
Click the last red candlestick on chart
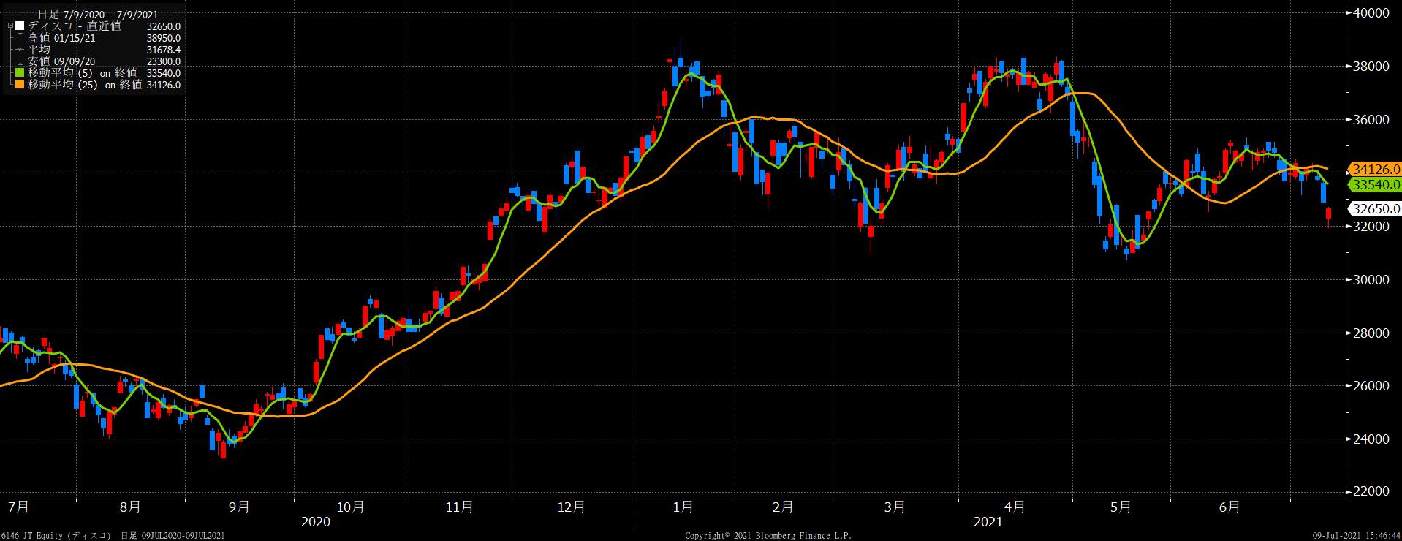pyautogui.click(x=1328, y=213)
